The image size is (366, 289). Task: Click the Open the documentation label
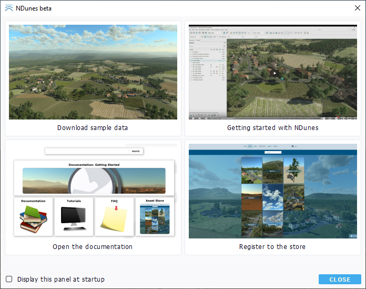93,247
